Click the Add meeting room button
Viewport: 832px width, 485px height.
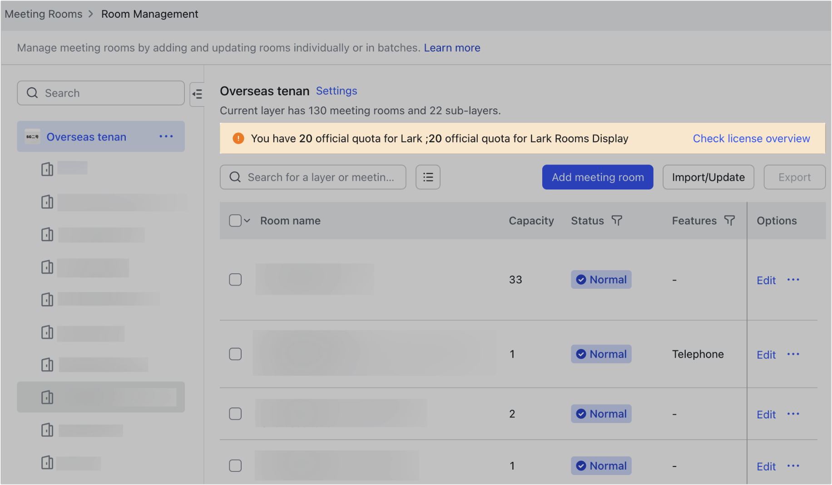(597, 177)
